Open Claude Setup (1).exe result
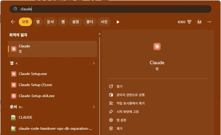221x135 pixels. (52, 85)
